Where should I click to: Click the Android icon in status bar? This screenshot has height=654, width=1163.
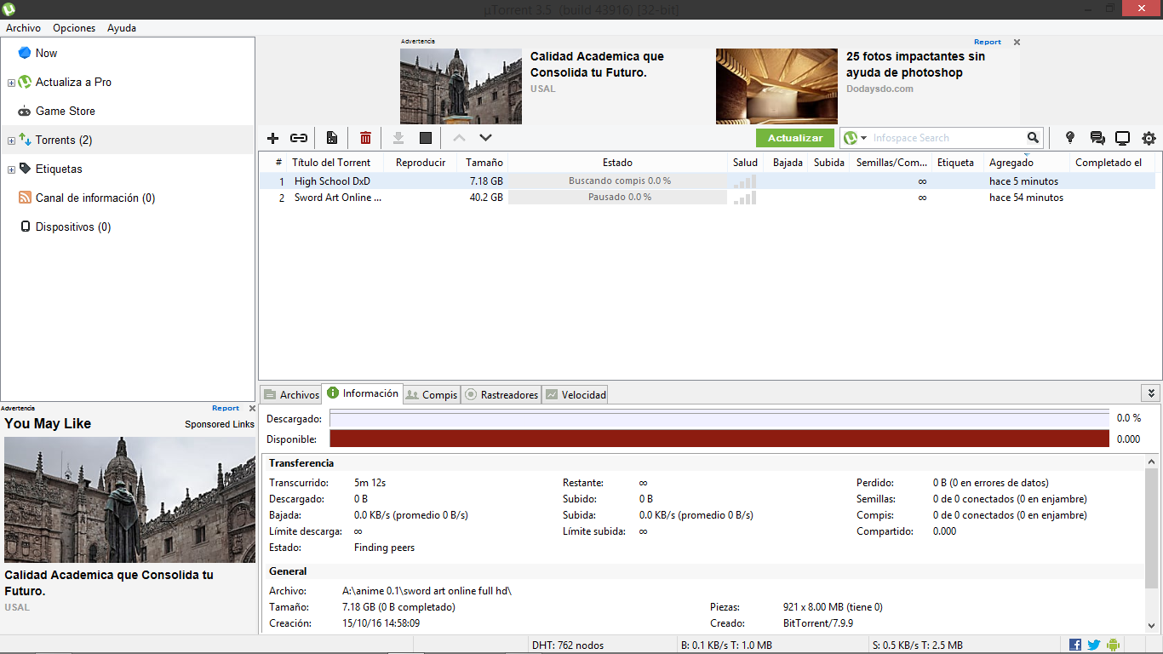[x=1113, y=645]
